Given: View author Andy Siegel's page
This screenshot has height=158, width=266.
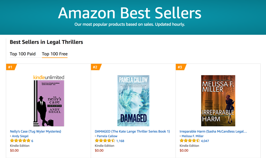Looking at the screenshot, I should (20, 136).
